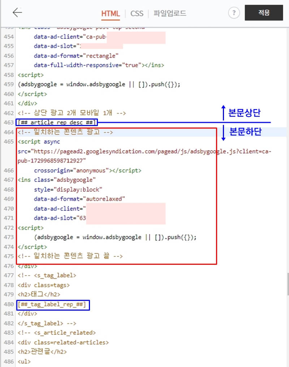Screen dimensions: 289x367
Task: Click crossorigin="anonymous" on line 466
Action: (x=72, y=170)
